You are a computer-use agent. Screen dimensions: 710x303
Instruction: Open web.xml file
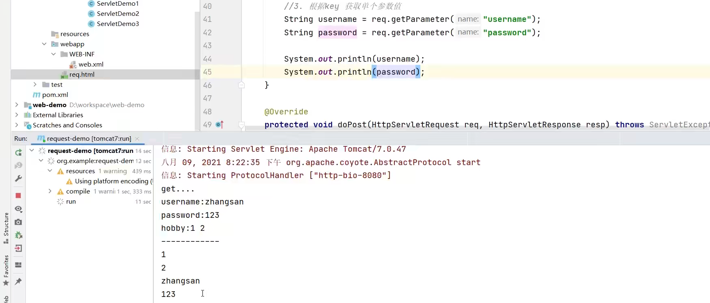pyautogui.click(x=91, y=64)
